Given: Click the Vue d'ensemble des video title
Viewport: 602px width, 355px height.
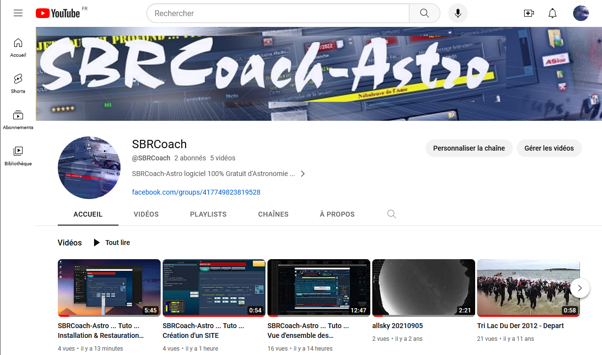Looking at the screenshot, I should [308, 331].
